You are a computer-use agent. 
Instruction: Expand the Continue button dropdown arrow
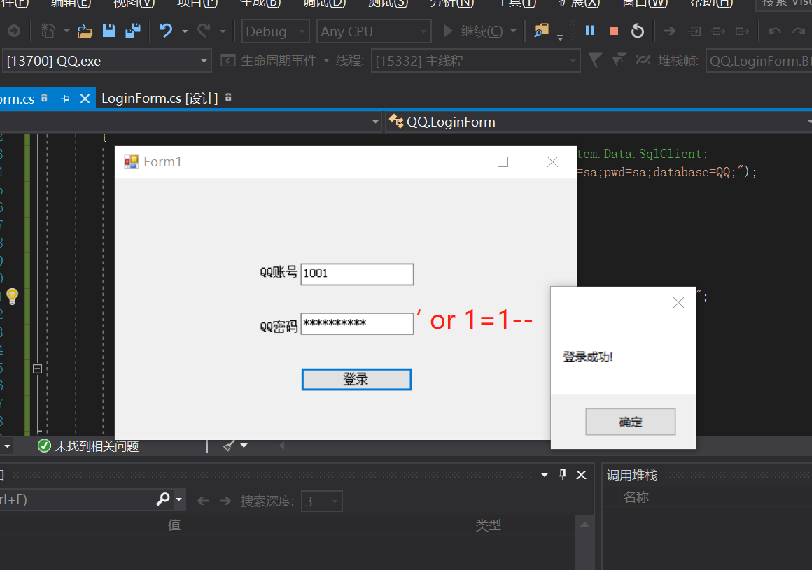pyautogui.click(x=513, y=31)
